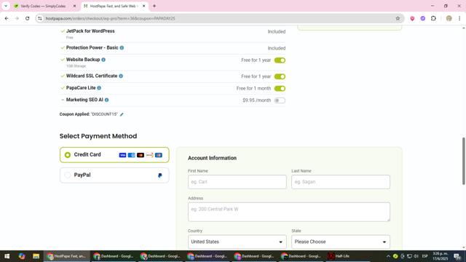The width and height of the screenshot is (466, 262).
Task: Open a new browser tab
Action: click(x=154, y=6)
